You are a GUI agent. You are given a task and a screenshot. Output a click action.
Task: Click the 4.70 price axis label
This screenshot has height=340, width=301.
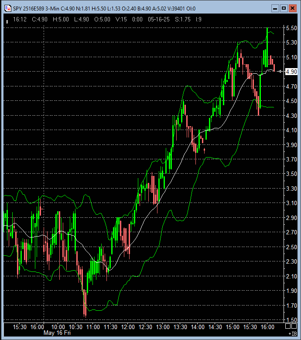point(291,86)
